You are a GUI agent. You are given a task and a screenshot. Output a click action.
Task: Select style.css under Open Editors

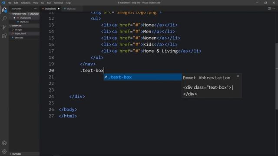coord(24,22)
